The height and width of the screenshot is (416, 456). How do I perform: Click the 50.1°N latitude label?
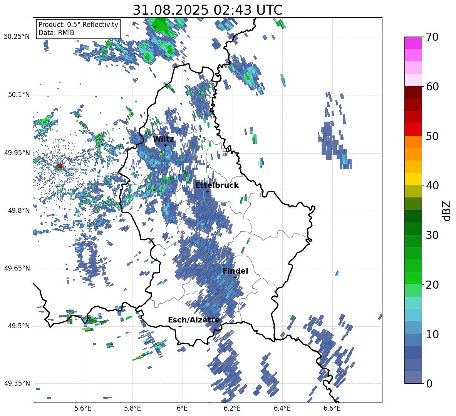click(x=18, y=95)
